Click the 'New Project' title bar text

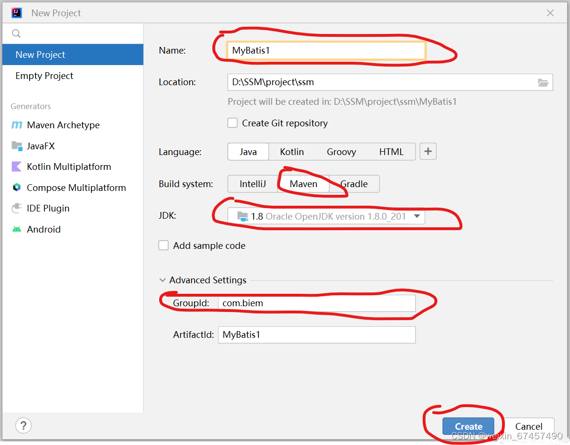[56, 13]
